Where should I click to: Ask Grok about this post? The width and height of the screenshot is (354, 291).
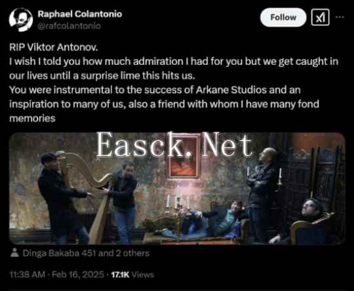[320, 18]
